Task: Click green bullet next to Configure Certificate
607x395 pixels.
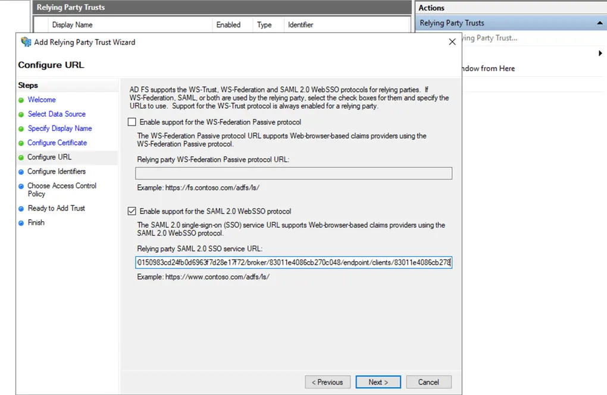Action: point(21,143)
